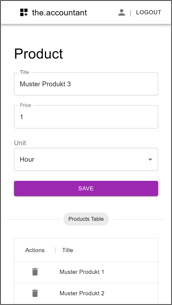The height and width of the screenshot is (305, 172).
Task: Delete Muster Produkt 1 with trash icon
Action: (35, 272)
